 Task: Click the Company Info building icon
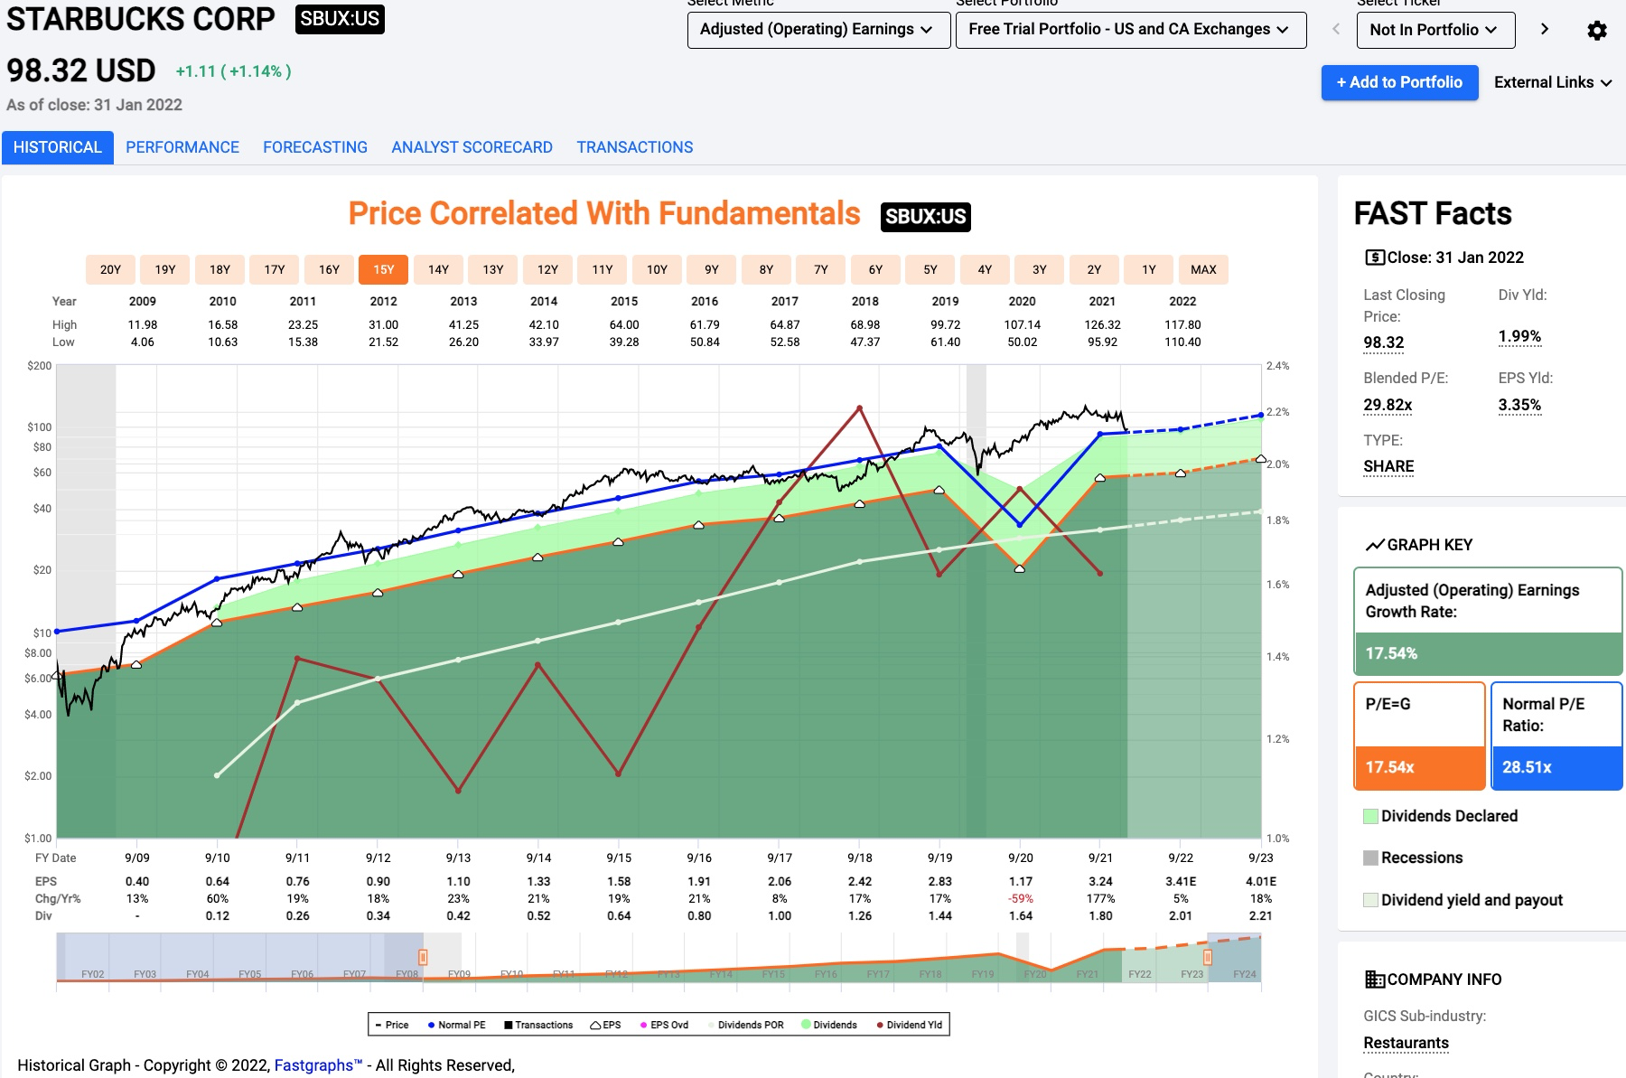(1375, 980)
